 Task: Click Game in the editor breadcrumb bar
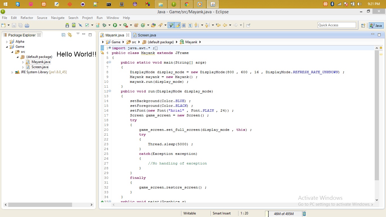pyautogui.click(x=115, y=42)
